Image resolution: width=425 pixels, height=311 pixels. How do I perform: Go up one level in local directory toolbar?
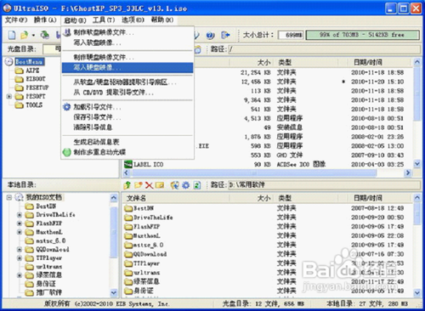(x=127, y=185)
